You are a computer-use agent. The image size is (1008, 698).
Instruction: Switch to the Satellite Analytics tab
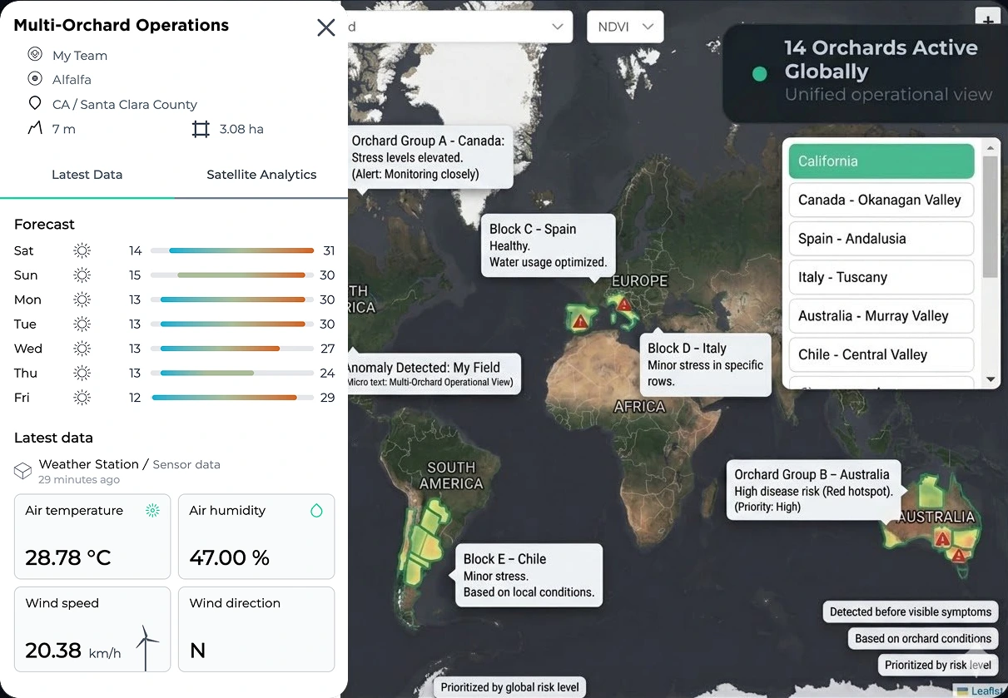pyautogui.click(x=261, y=175)
